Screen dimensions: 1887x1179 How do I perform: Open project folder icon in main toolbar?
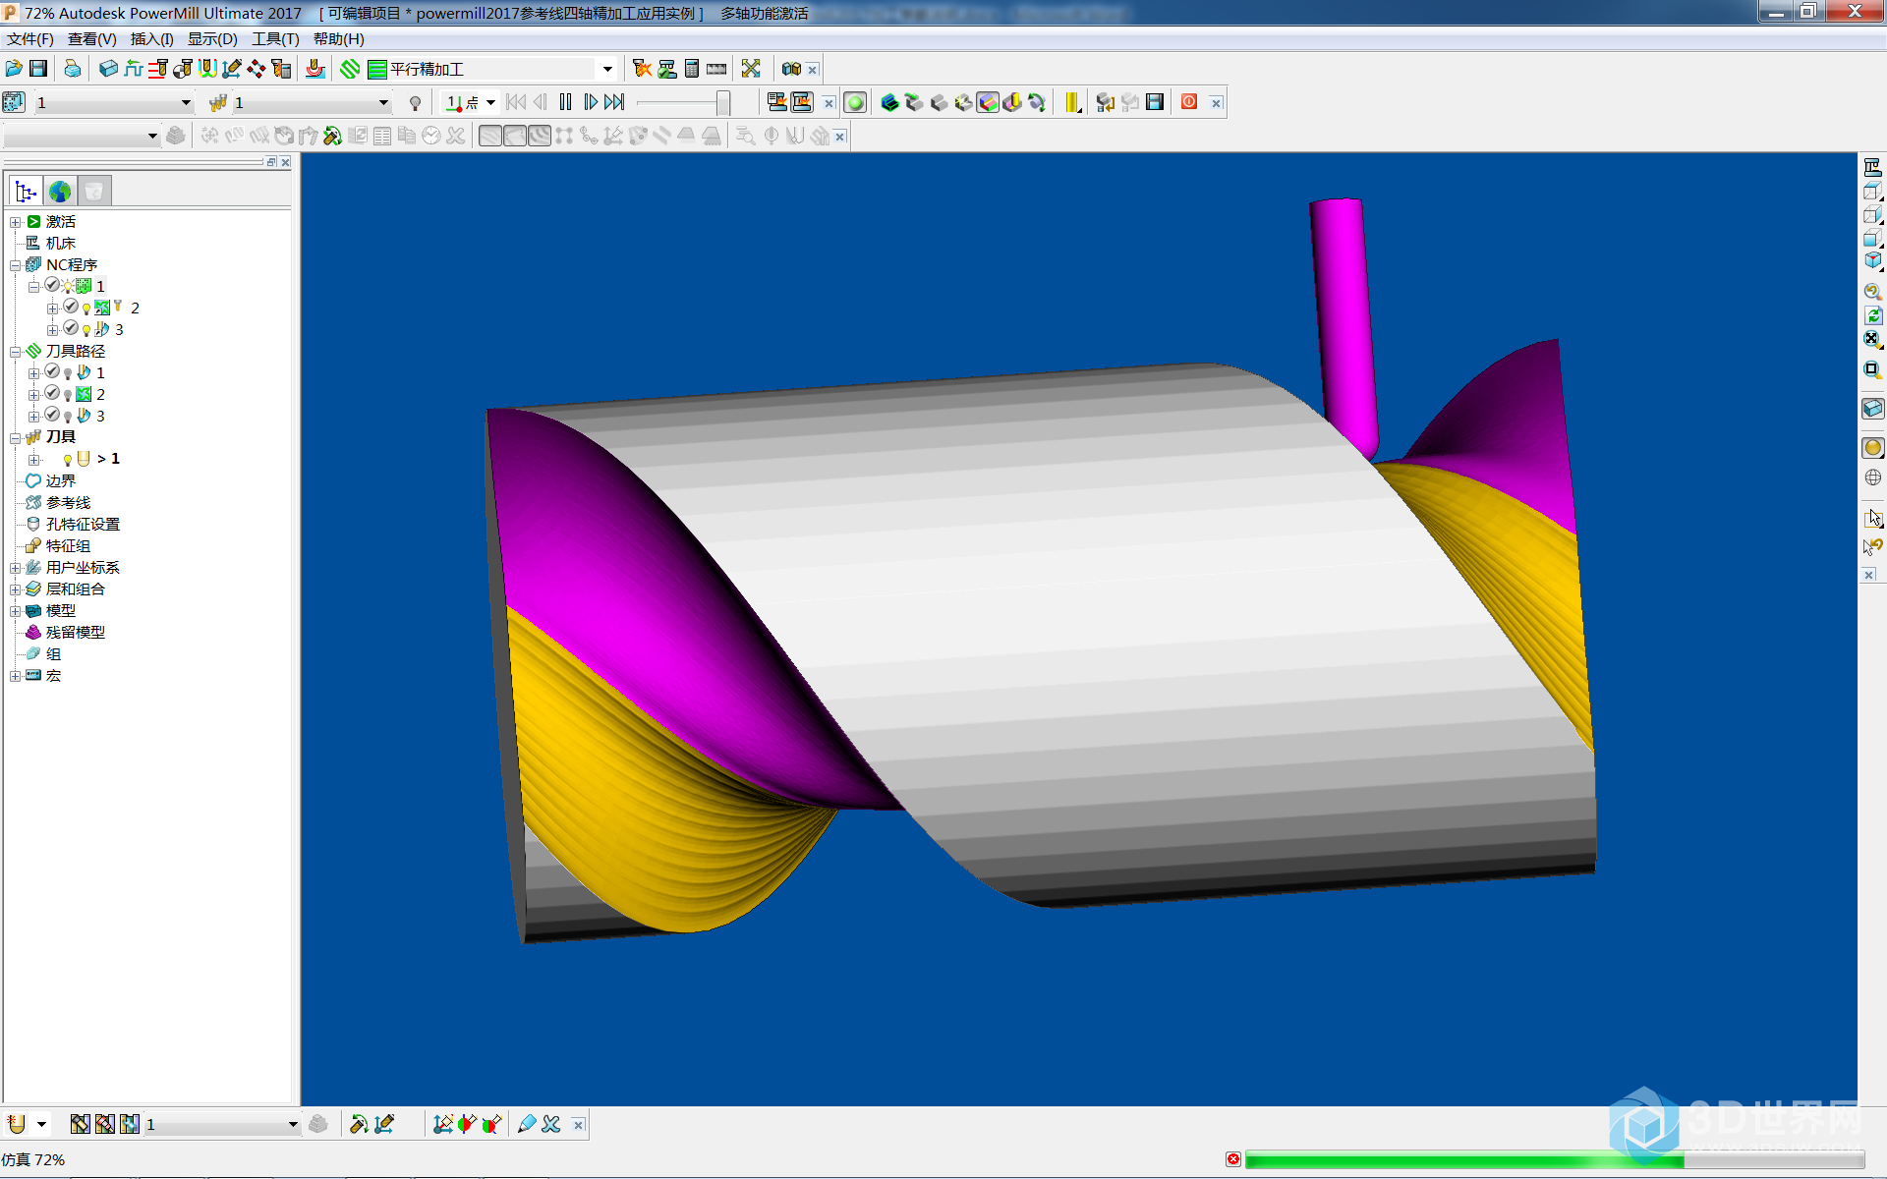point(14,69)
